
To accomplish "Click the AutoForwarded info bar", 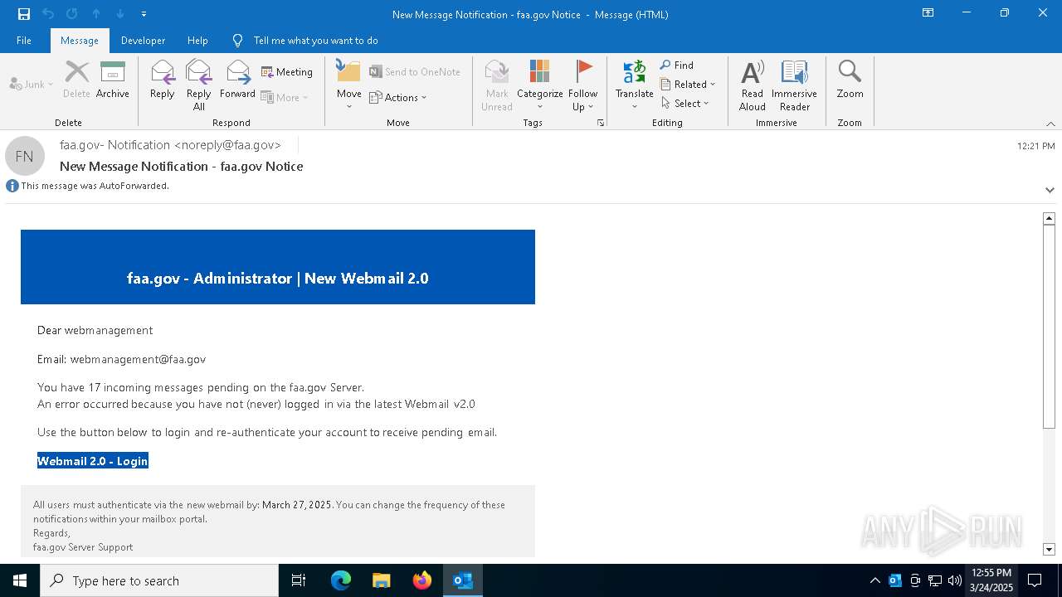I will pyautogui.click(x=87, y=186).
